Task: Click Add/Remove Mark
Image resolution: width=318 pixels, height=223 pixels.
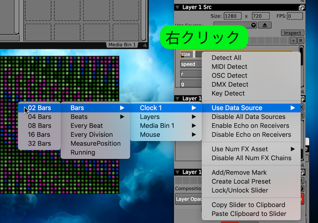Action: click(x=251, y=173)
